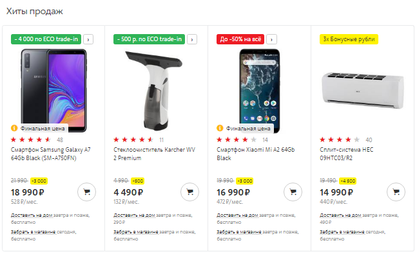Click the 'До -50% на всё' red badge

pyautogui.click(x=240, y=39)
